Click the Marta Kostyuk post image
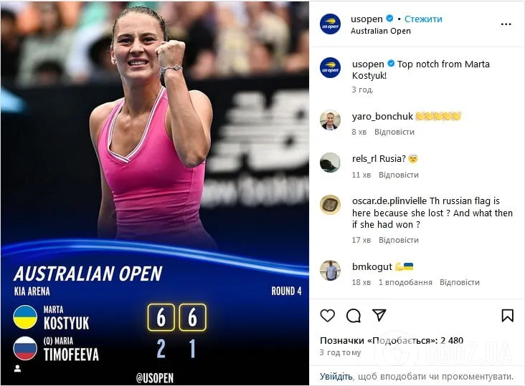 pyautogui.click(x=155, y=193)
